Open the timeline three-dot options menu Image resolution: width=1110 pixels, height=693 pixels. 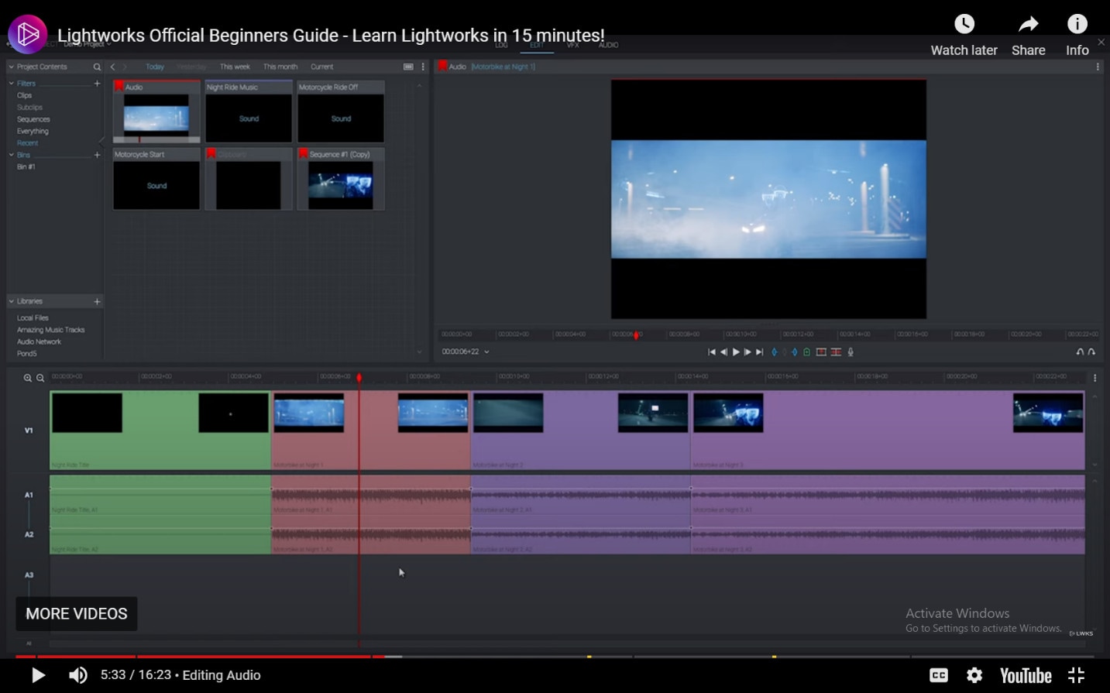pyautogui.click(x=1095, y=378)
